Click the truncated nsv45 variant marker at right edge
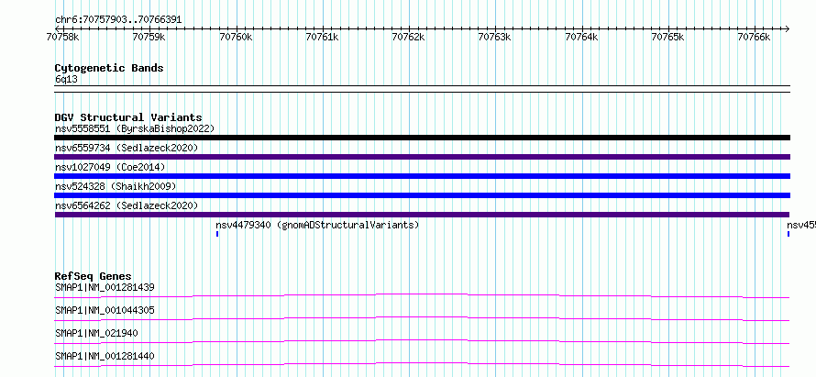816x377 pixels. point(788,234)
